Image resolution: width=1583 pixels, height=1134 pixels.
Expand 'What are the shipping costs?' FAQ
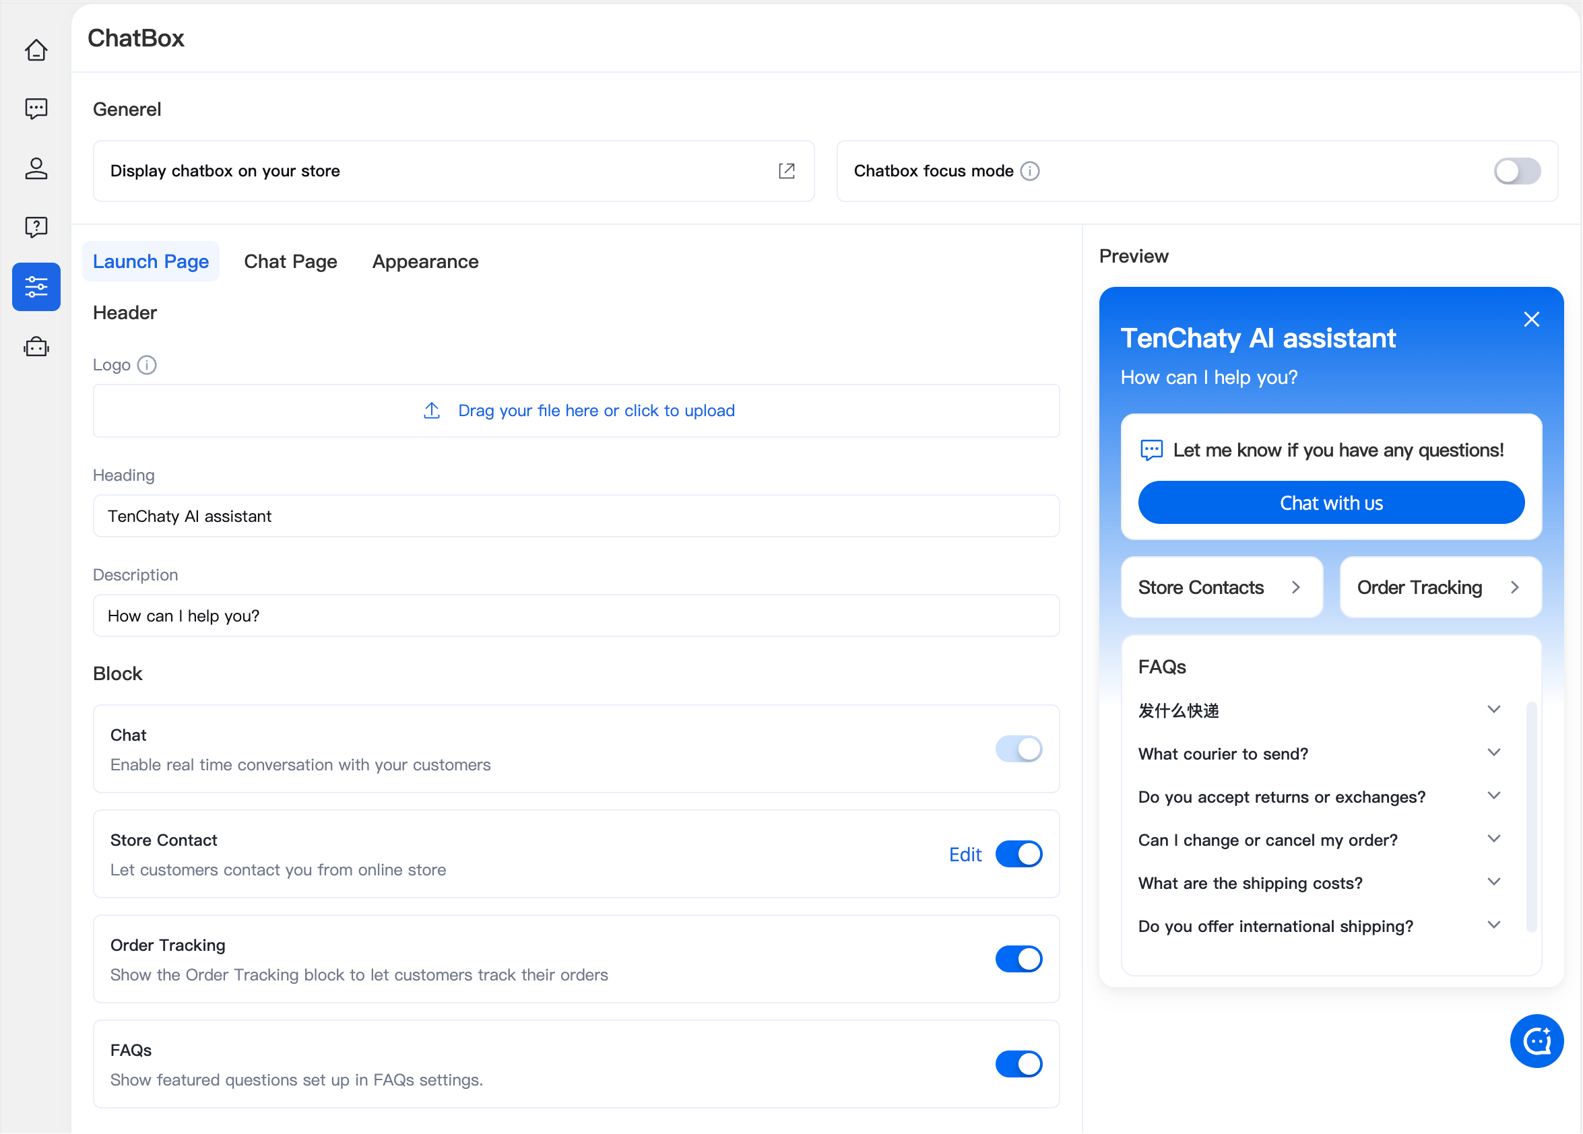coord(1493,882)
